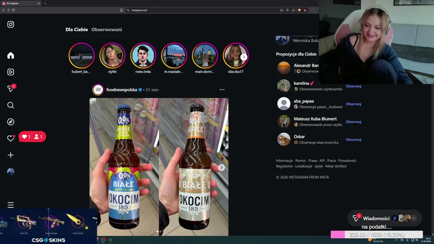Advance to next photo in post carousel
The height and width of the screenshot is (244, 434).
[221, 167]
